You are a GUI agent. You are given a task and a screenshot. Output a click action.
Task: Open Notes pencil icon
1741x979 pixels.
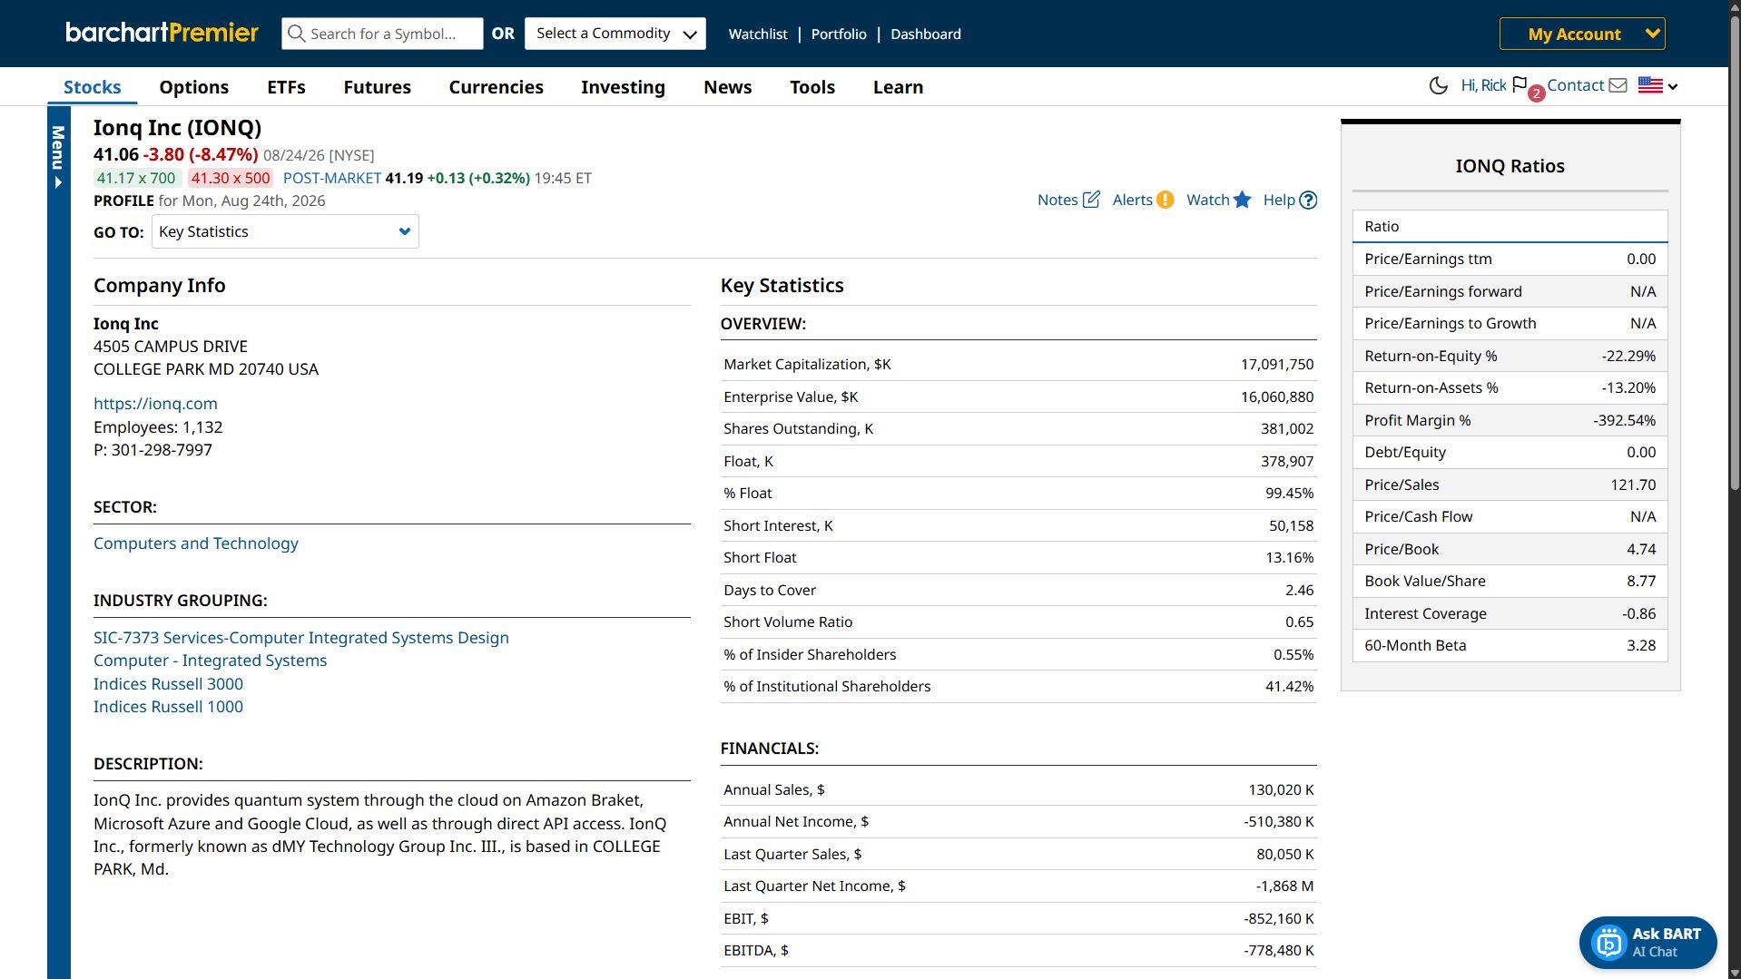point(1091,200)
